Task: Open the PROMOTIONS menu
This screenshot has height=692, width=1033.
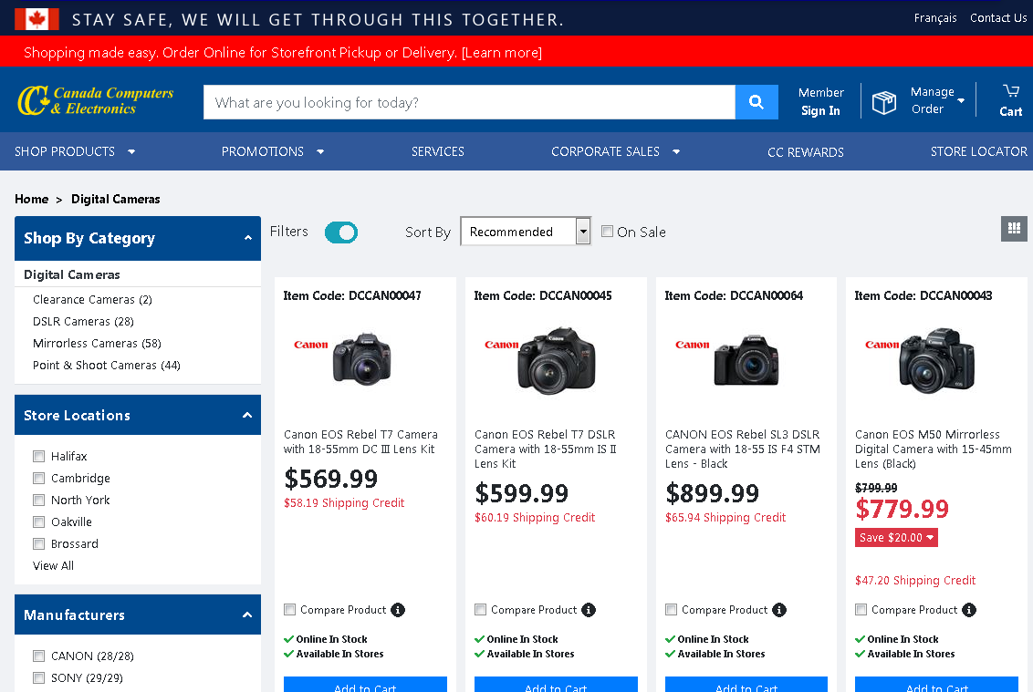Action: [x=273, y=151]
